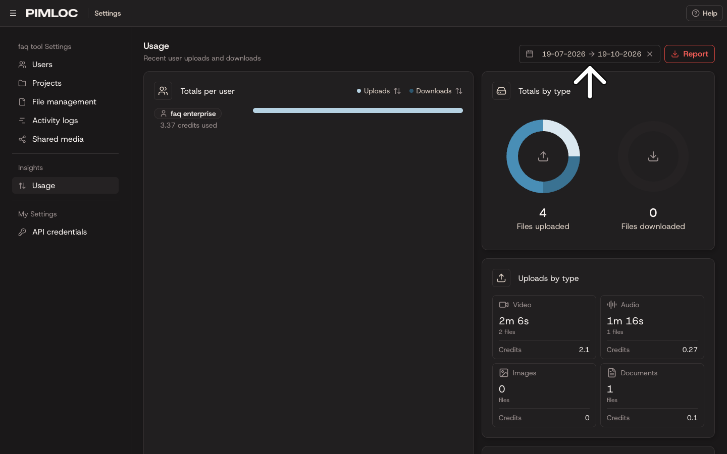Click the faq enterprise usage bar
727x454 pixels.
coord(358,110)
